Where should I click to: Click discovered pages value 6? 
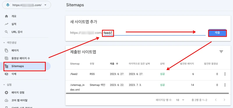tap(193, 74)
